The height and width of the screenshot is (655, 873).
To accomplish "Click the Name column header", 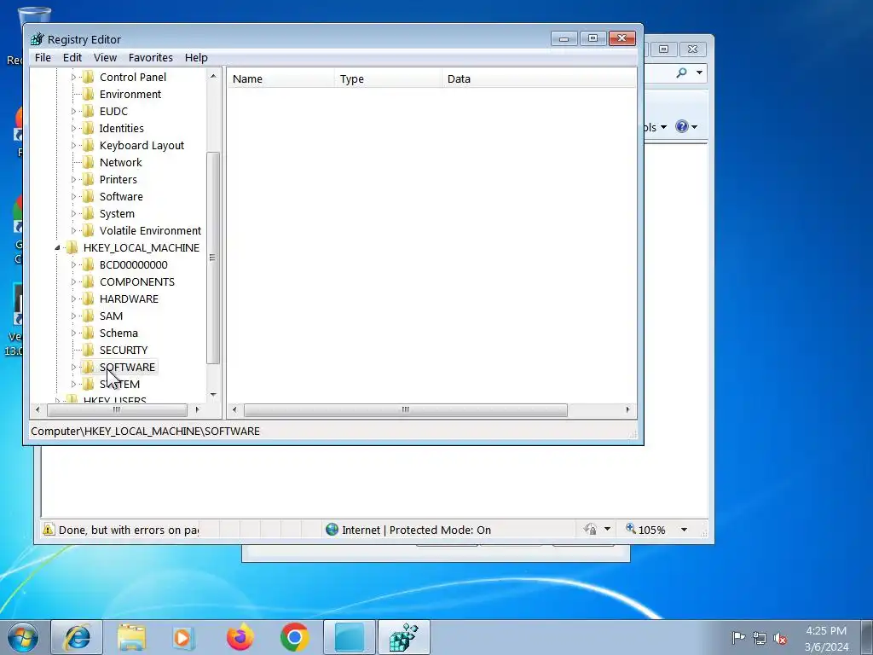I will click(x=280, y=78).
